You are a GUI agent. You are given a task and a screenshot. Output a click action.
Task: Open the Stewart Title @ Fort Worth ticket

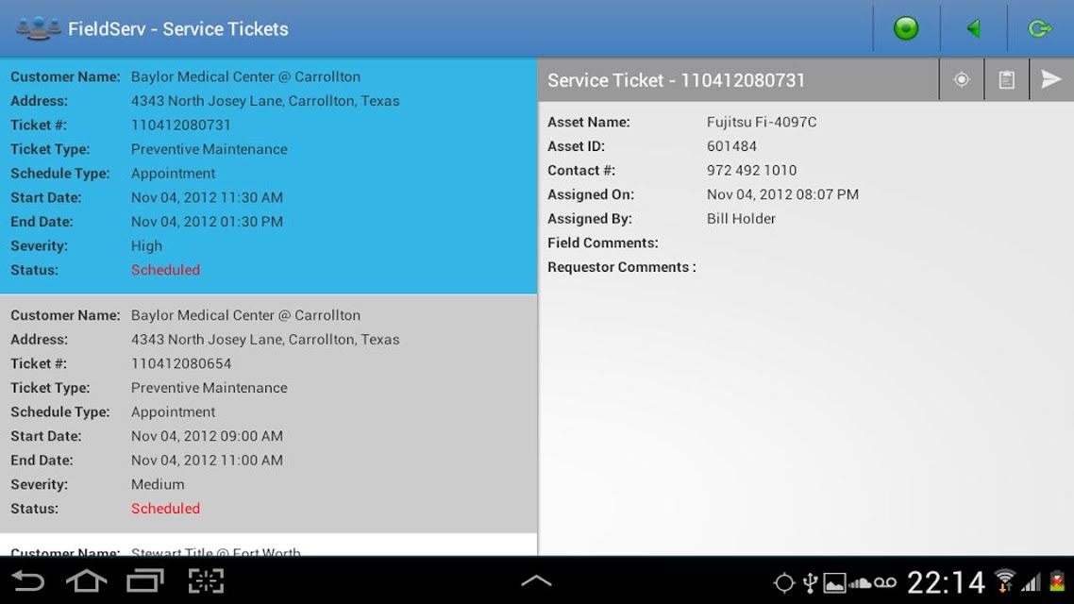[268, 545]
